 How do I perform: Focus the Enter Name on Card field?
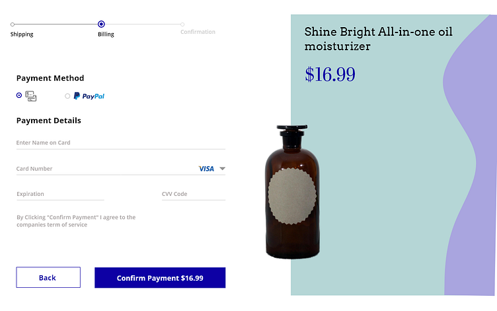coord(120,143)
